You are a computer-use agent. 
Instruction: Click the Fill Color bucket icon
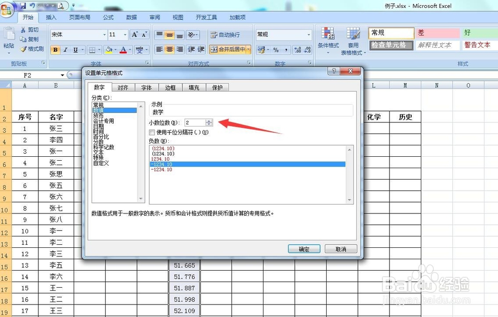coord(108,50)
